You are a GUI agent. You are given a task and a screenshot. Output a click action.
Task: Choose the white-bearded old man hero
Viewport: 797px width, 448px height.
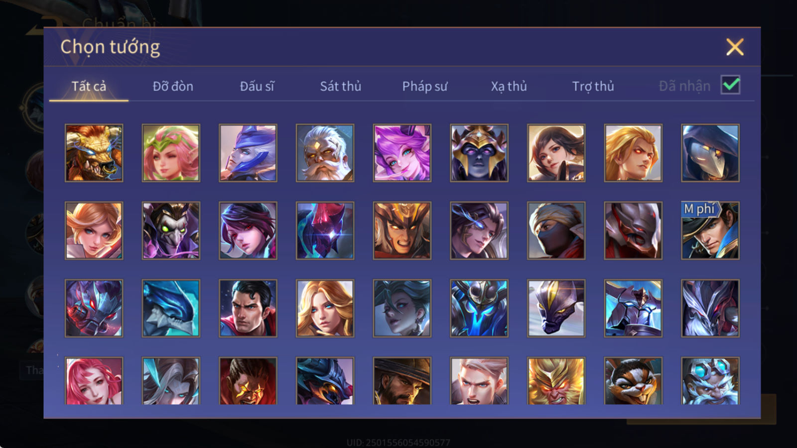click(x=325, y=153)
